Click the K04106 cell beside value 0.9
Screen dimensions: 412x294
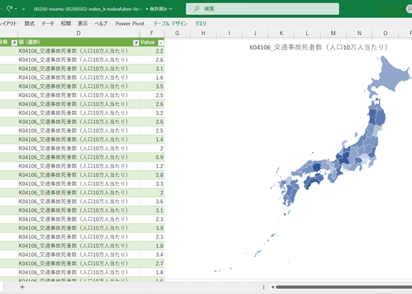pos(78,157)
